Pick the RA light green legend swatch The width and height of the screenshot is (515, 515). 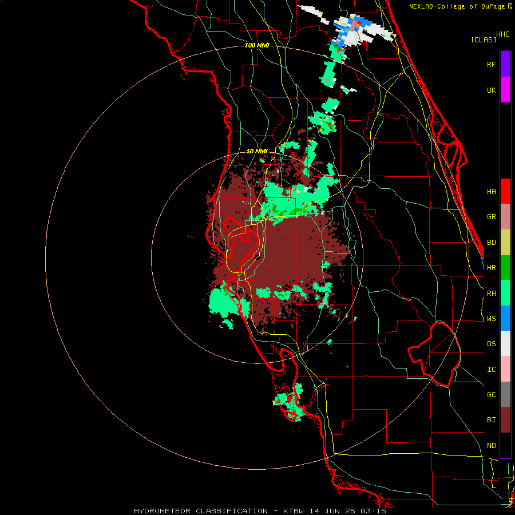(505, 293)
